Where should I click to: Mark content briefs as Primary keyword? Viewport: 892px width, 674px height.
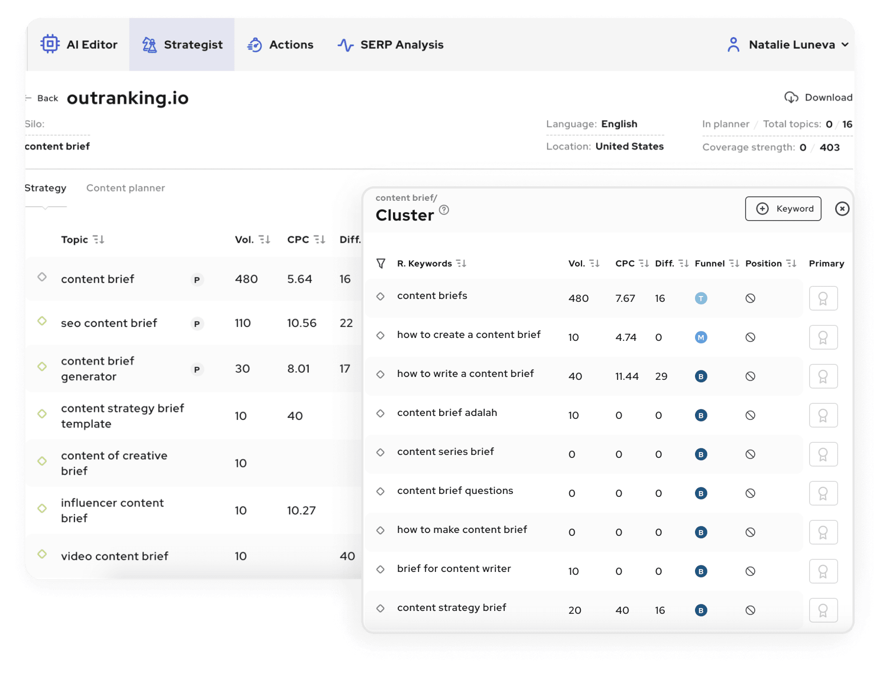823,298
